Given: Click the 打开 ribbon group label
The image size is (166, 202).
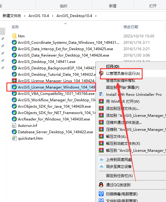Looking at the screenshot, I should [153, 6].
